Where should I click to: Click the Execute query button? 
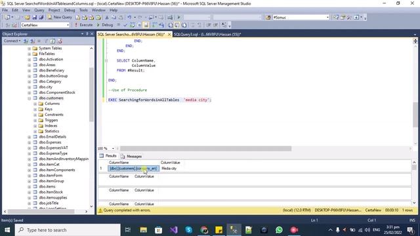(x=83, y=25)
